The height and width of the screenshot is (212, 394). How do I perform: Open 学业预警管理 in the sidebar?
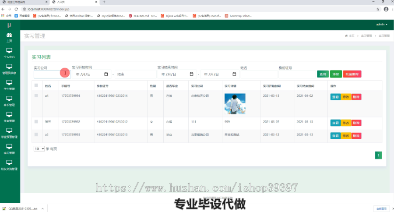coord(9,133)
